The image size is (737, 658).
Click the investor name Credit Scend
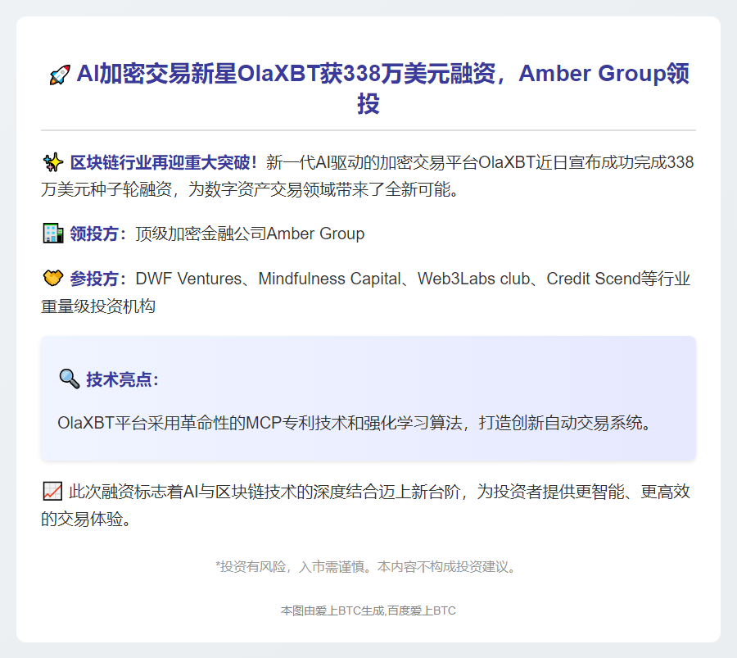tap(594, 279)
